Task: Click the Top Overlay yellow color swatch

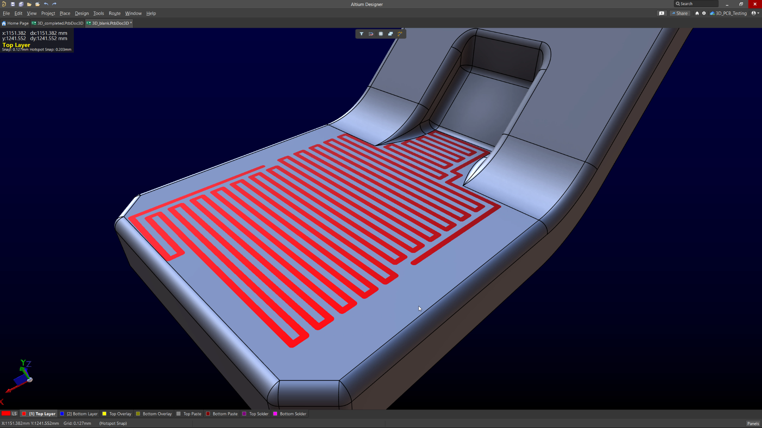Action: [104, 414]
